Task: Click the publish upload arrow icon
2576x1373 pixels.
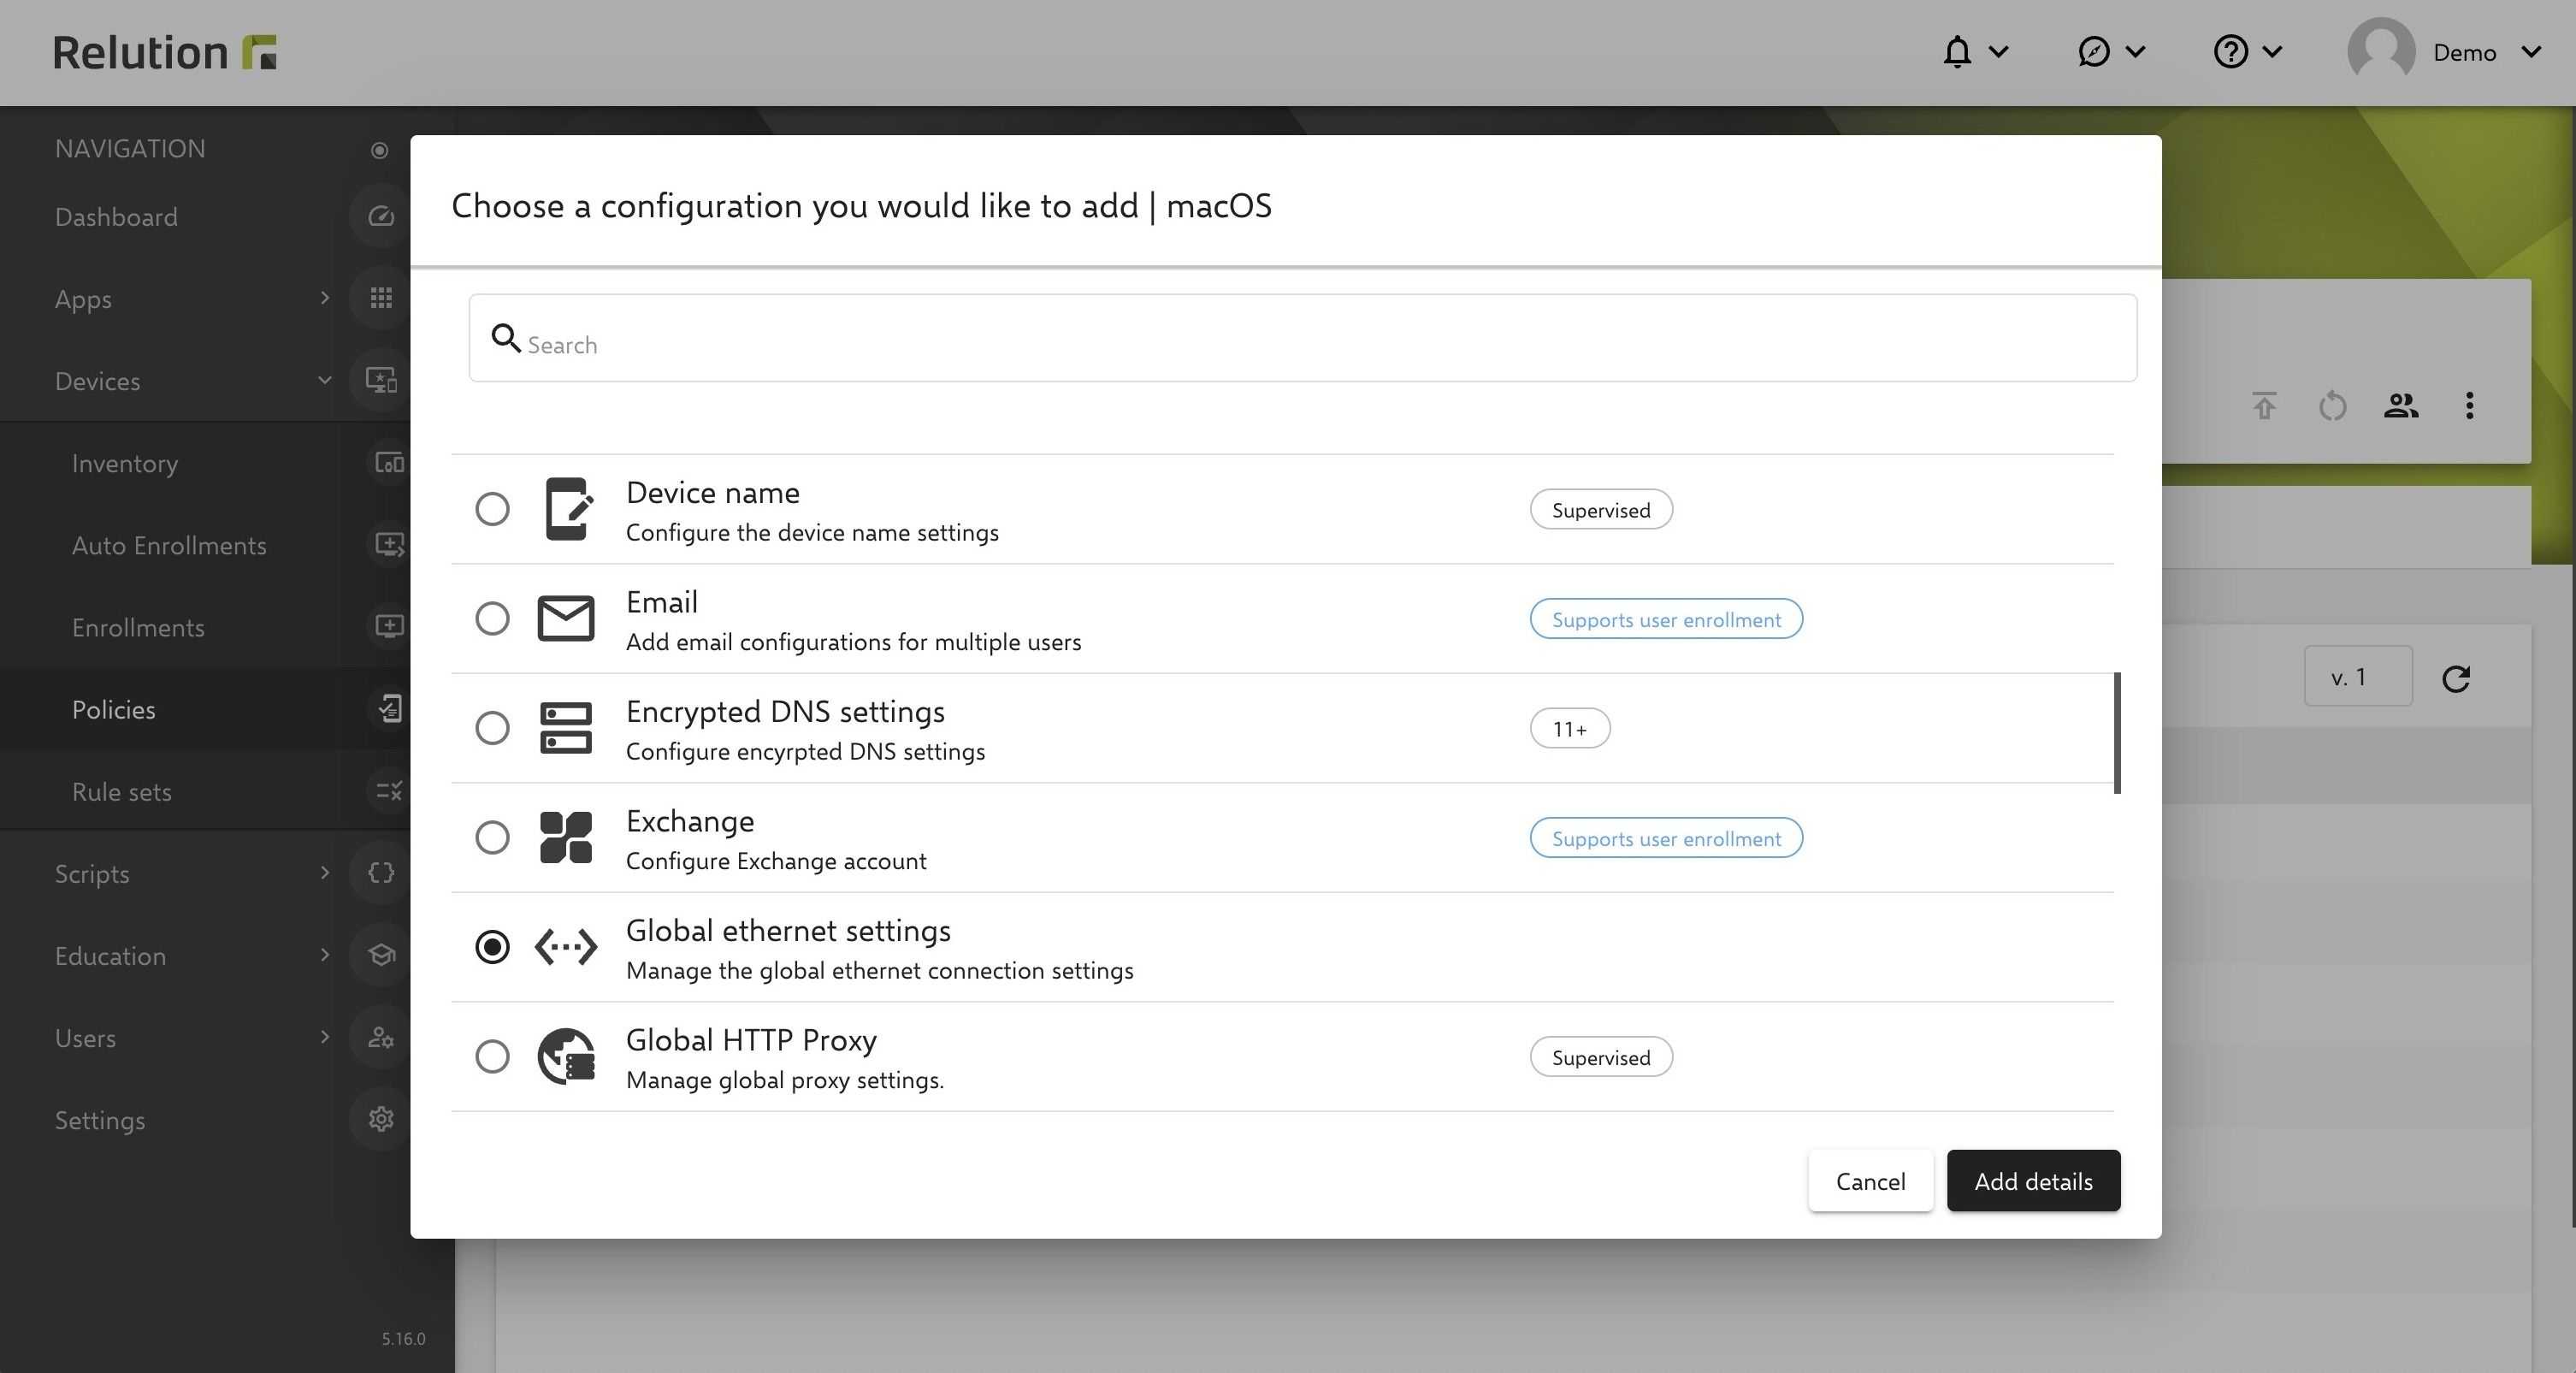Action: coord(2264,406)
